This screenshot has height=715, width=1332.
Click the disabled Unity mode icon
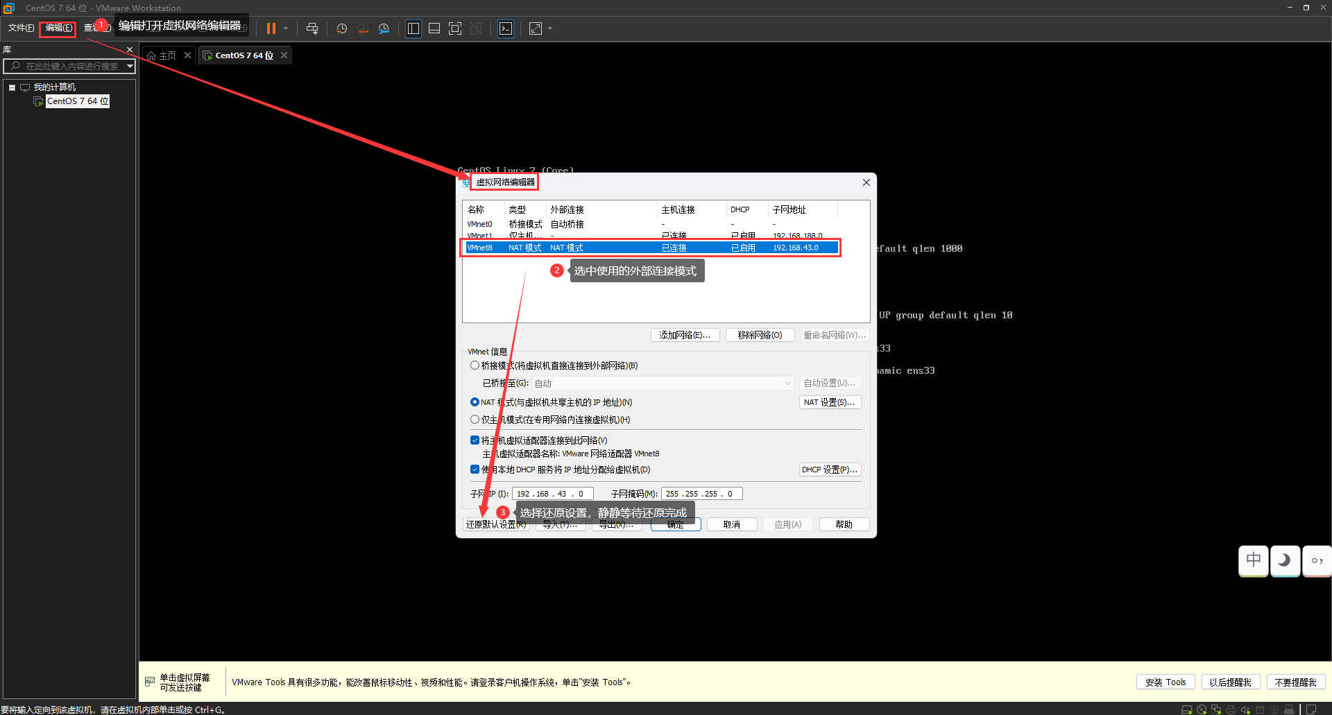pos(476,28)
